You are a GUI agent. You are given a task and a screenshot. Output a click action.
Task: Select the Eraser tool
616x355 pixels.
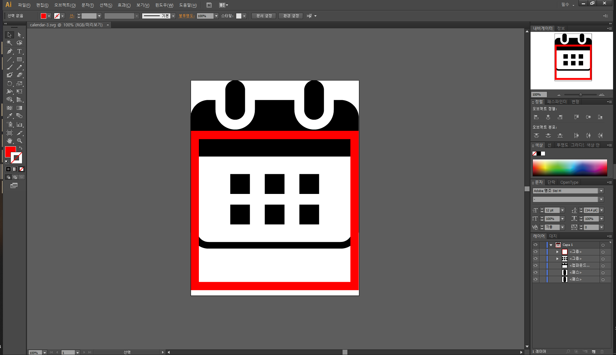[19, 75]
